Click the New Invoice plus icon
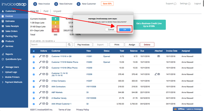The height and width of the screenshot is (111, 204). coord(35,4)
